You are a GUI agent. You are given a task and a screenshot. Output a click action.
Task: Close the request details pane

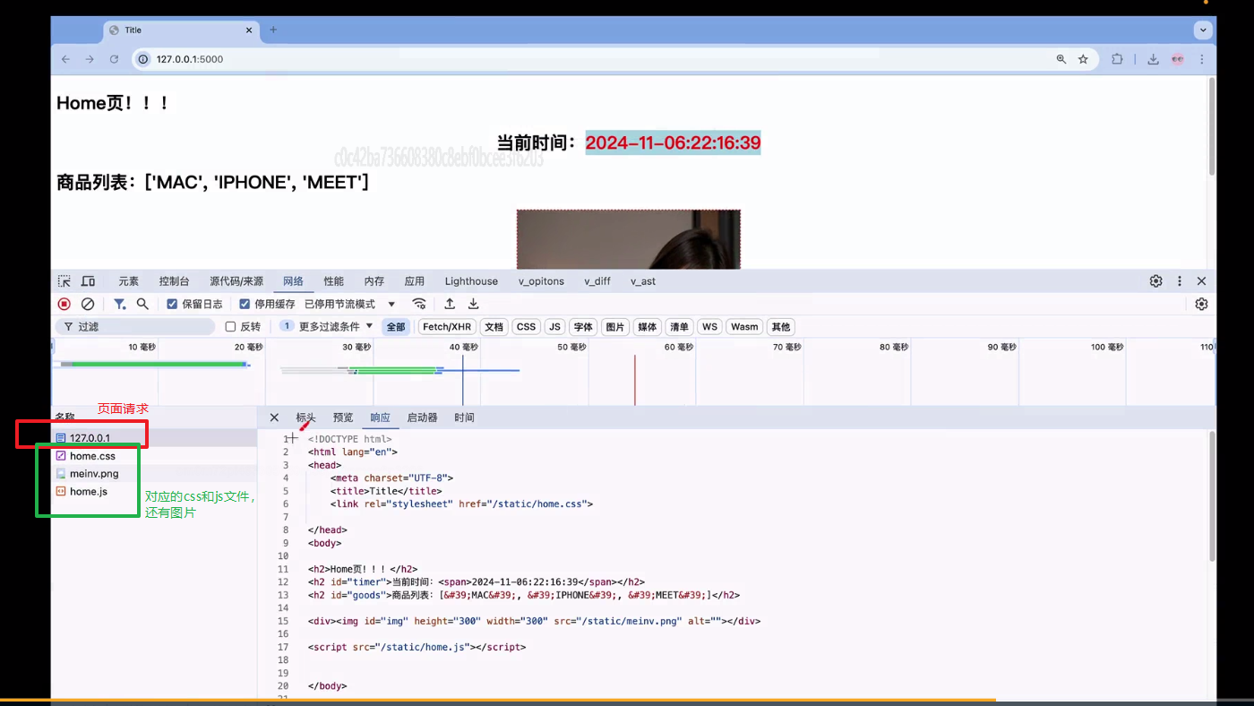tap(274, 418)
